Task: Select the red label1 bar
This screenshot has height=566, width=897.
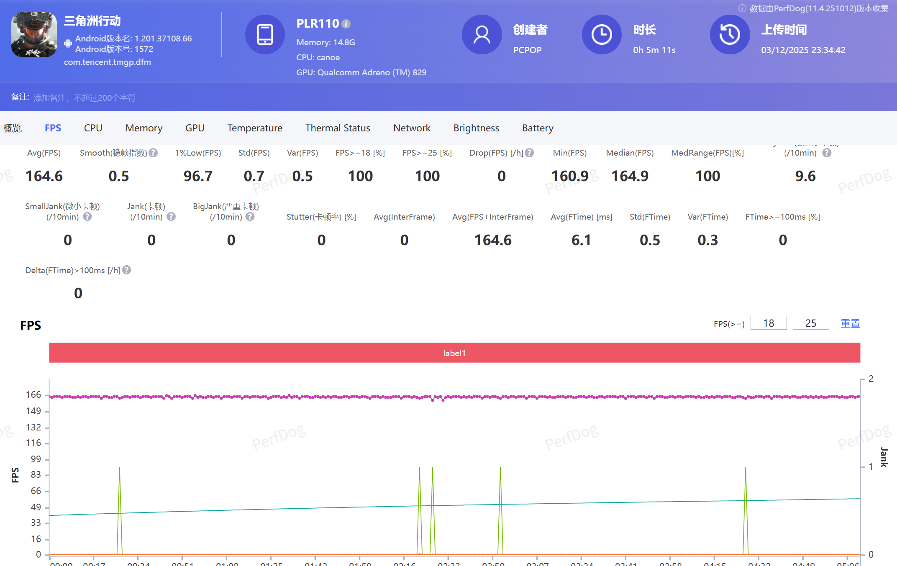Action: [454, 353]
